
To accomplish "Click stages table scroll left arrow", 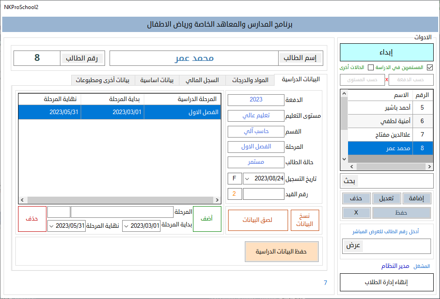I will (22, 200).
